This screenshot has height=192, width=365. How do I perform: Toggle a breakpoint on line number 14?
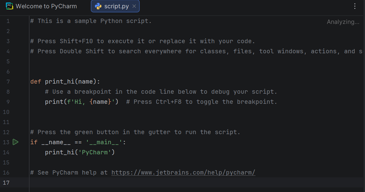click(6, 153)
